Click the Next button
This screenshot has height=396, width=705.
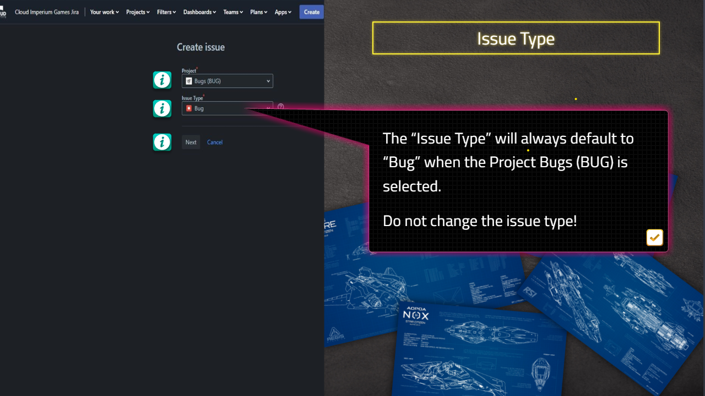(x=191, y=142)
